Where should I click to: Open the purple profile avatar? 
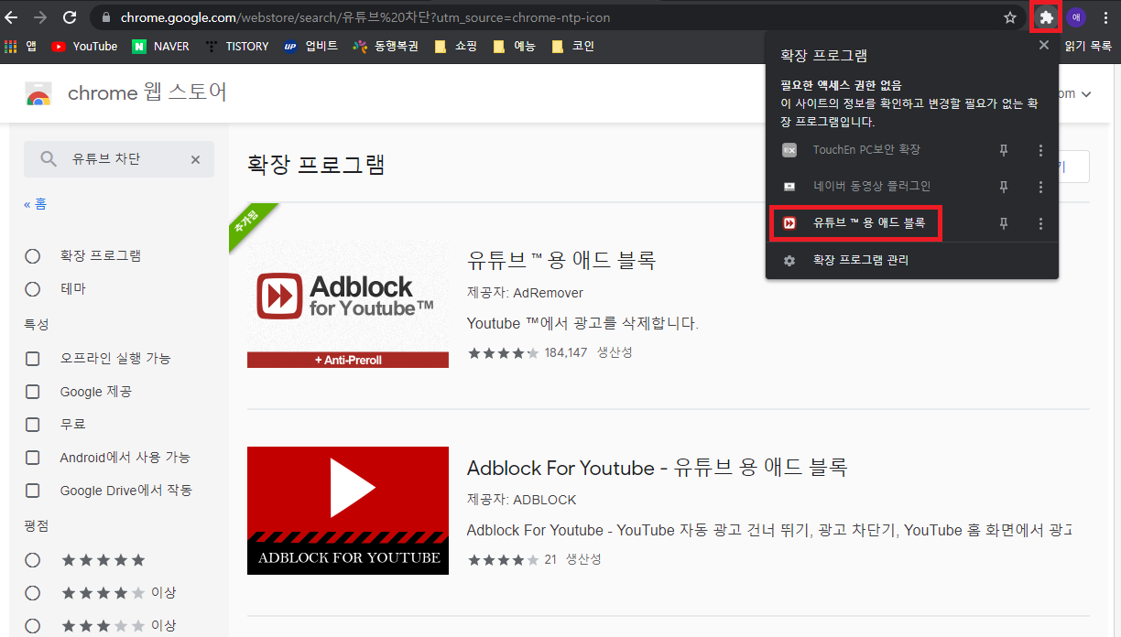pos(1076,17)
